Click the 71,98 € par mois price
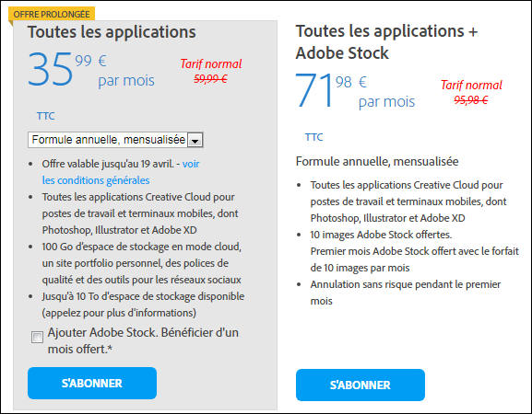 tap(355, 90)
